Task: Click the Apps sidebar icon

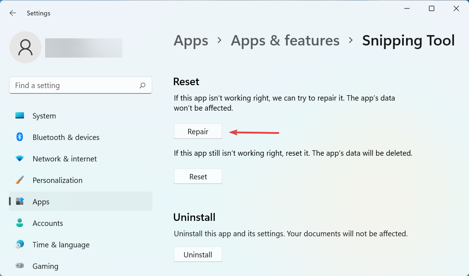Action: pos(20,202)
